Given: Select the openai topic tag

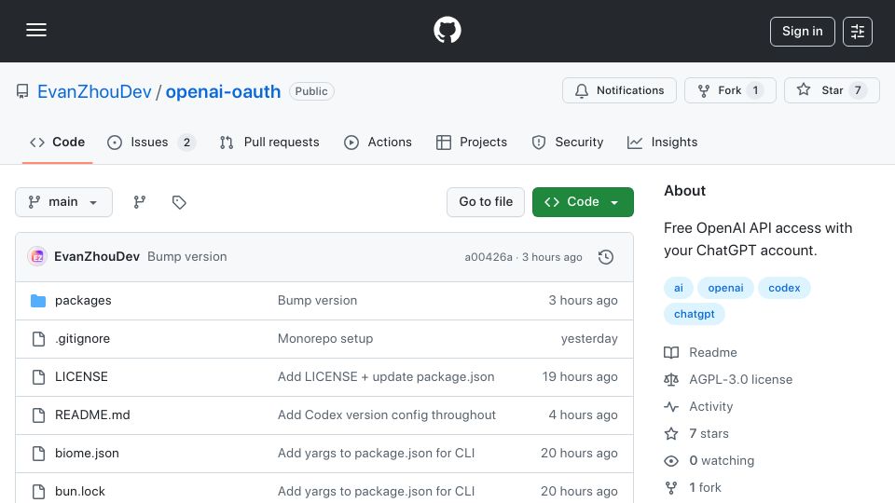Looking at the screenshot, I should click(x=725, y=288).
